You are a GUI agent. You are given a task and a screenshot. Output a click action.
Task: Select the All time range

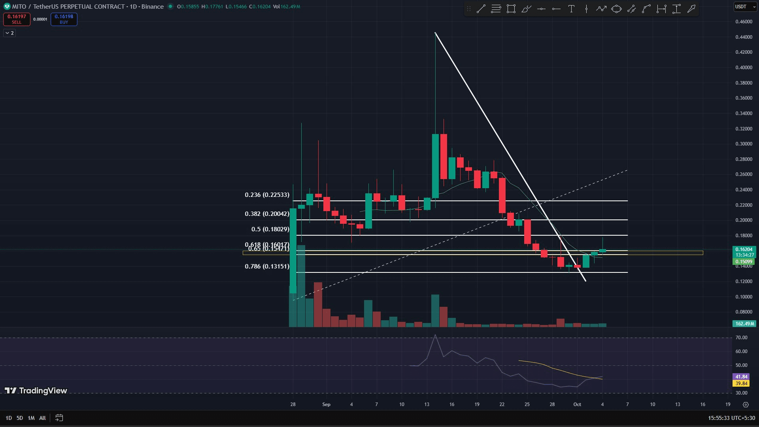pyautogui.click(x=43, y=418)
